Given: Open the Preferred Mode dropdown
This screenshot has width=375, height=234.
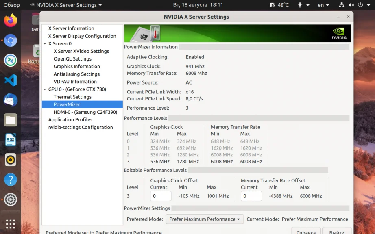Looking at the screenshot, I should pyautogui.click(x=205, y=219).
